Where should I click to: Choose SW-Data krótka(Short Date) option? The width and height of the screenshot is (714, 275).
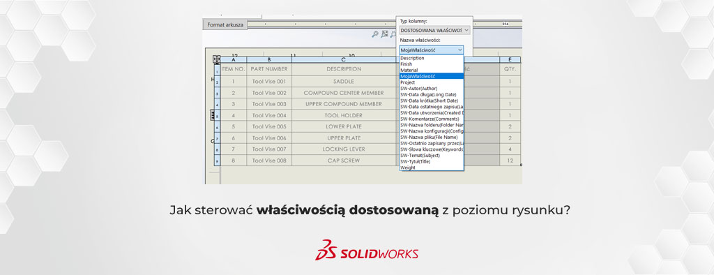point(432,101)
